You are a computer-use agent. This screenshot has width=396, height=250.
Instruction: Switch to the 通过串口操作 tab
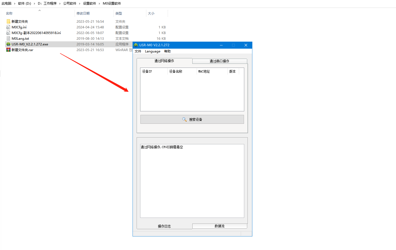(x=220, y=61)
